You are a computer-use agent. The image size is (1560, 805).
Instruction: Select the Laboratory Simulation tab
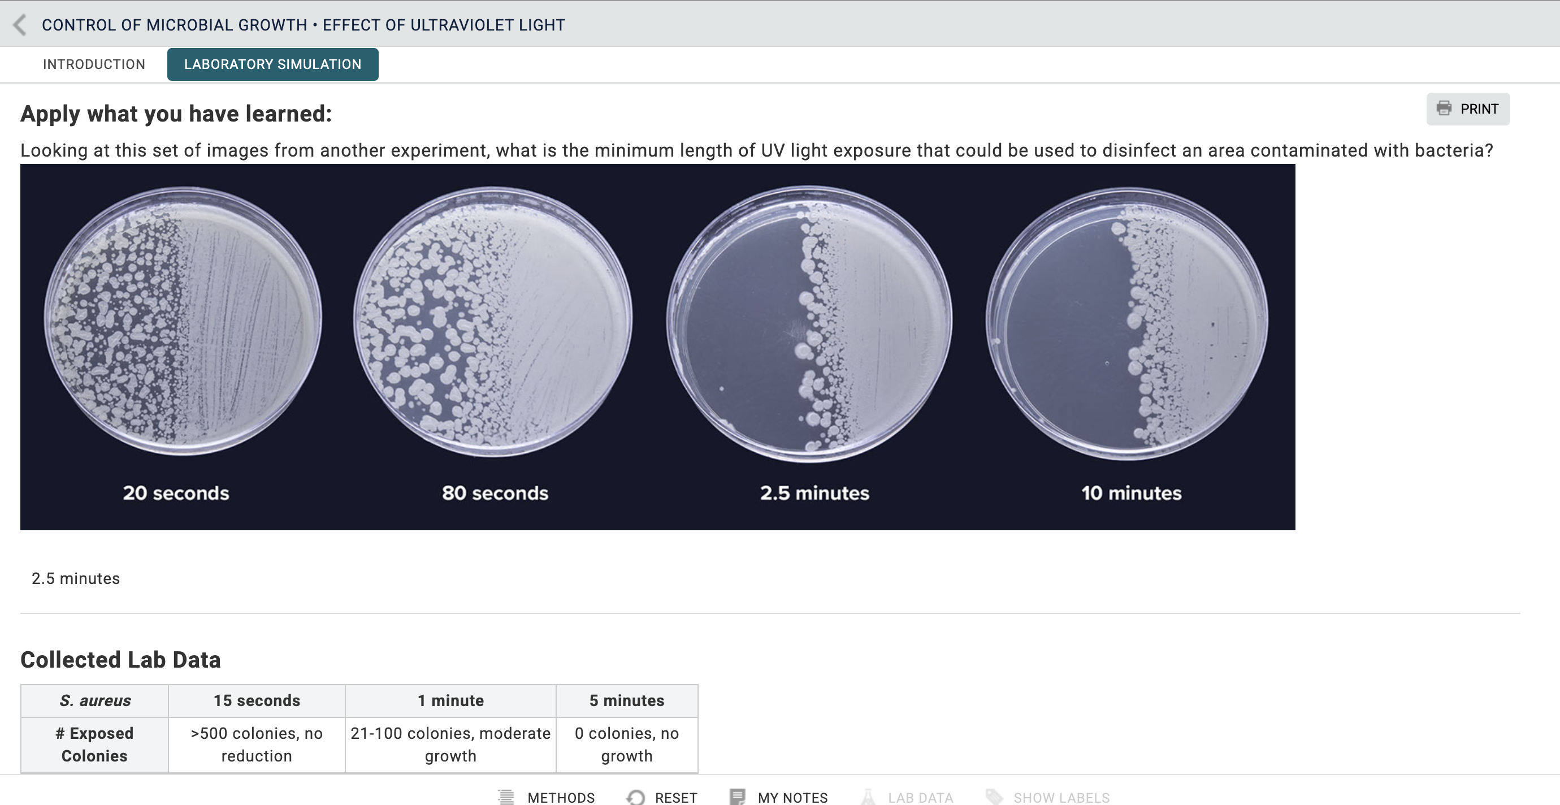(272, 64)
